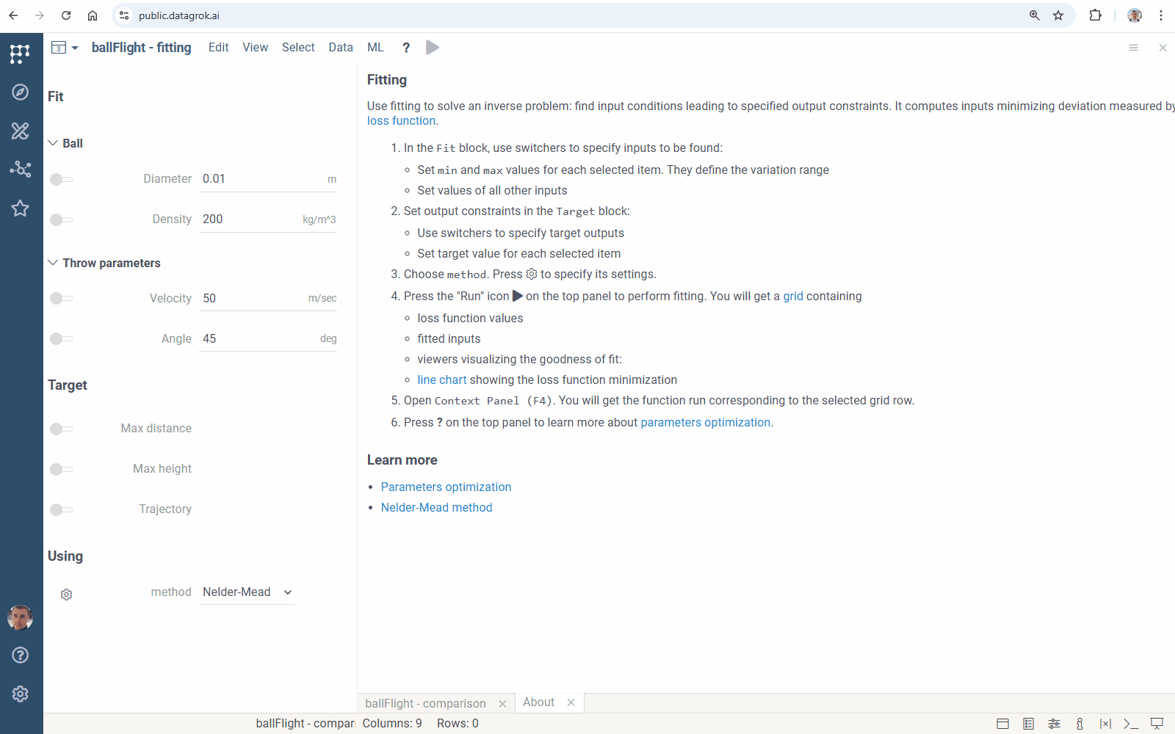Switch to the ballFlight - comparison tab
The height and width of the screenshot is (734, 1175).
point(425,703)
